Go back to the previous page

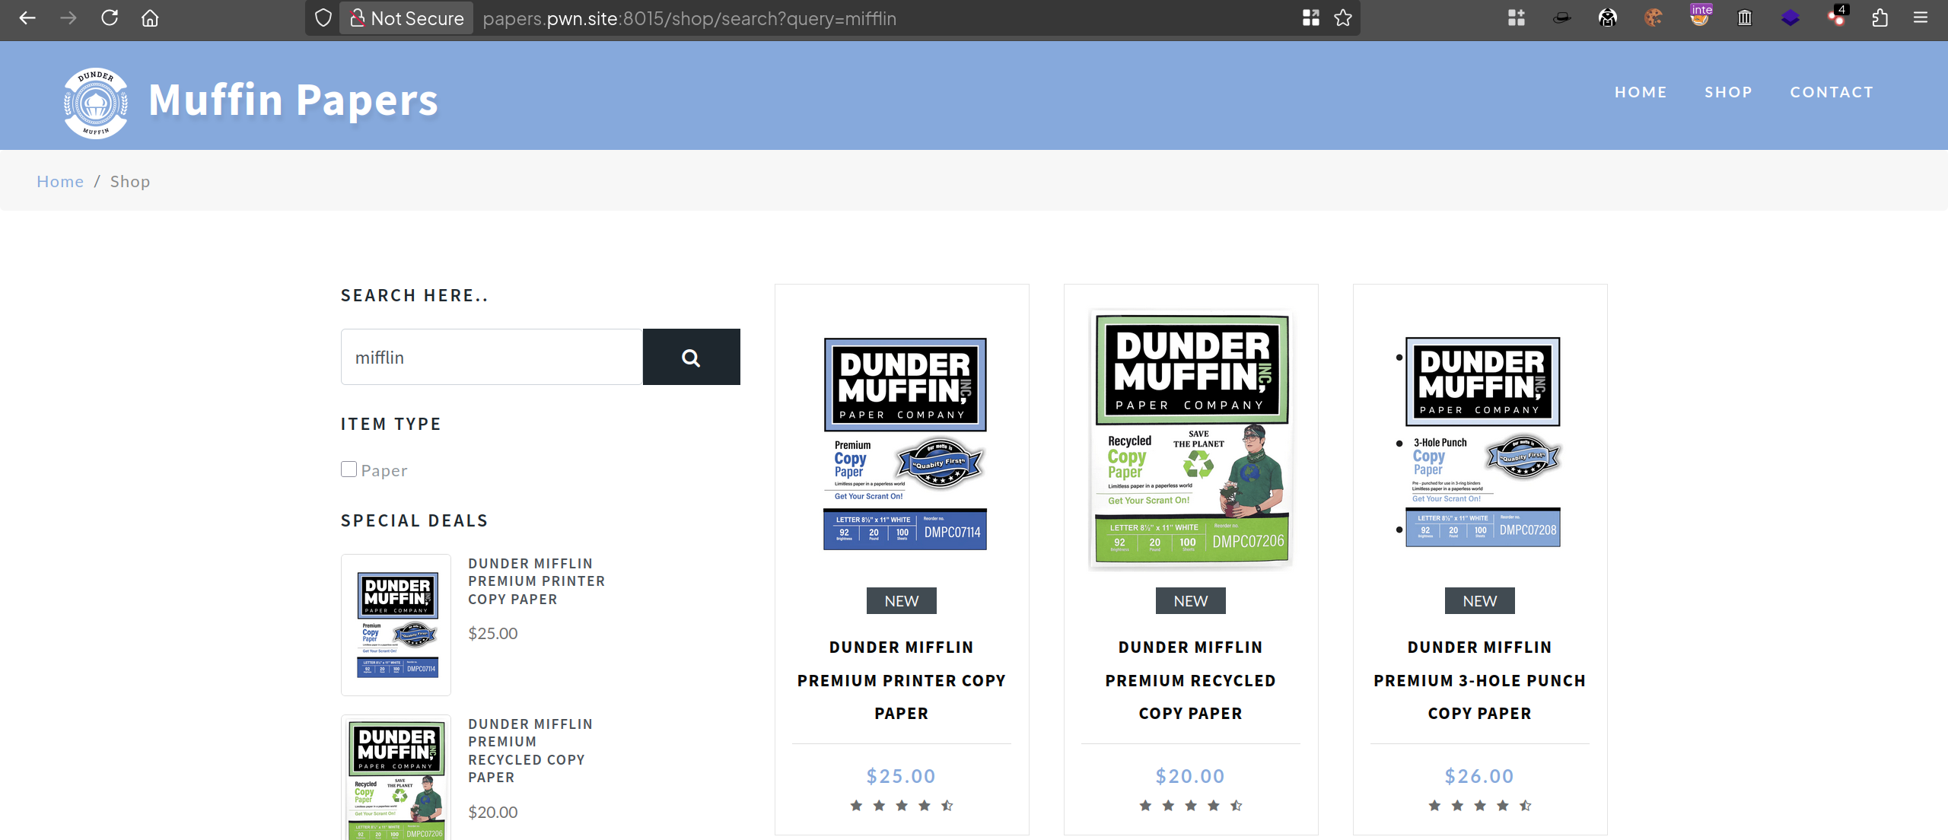click(x=27, y=17)
